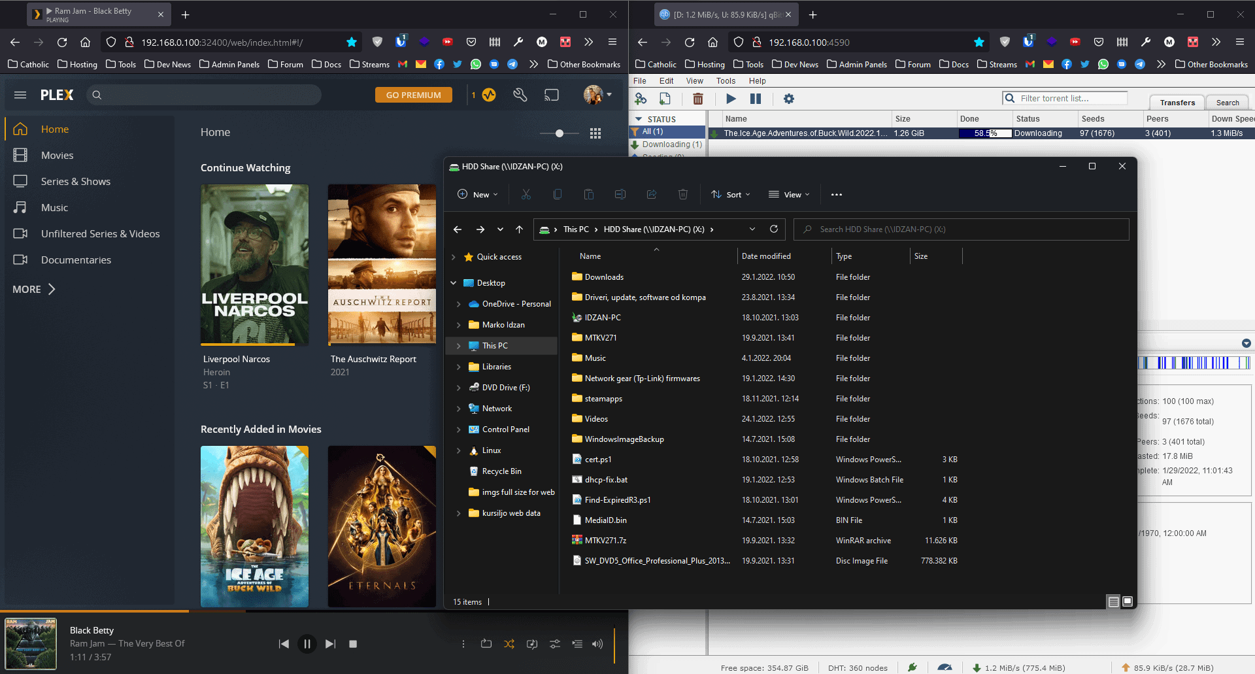Switch to qBittorrent Search tab
Image resolution: width=1255 pixels, height=674 pixels.
coord(1228,103)
